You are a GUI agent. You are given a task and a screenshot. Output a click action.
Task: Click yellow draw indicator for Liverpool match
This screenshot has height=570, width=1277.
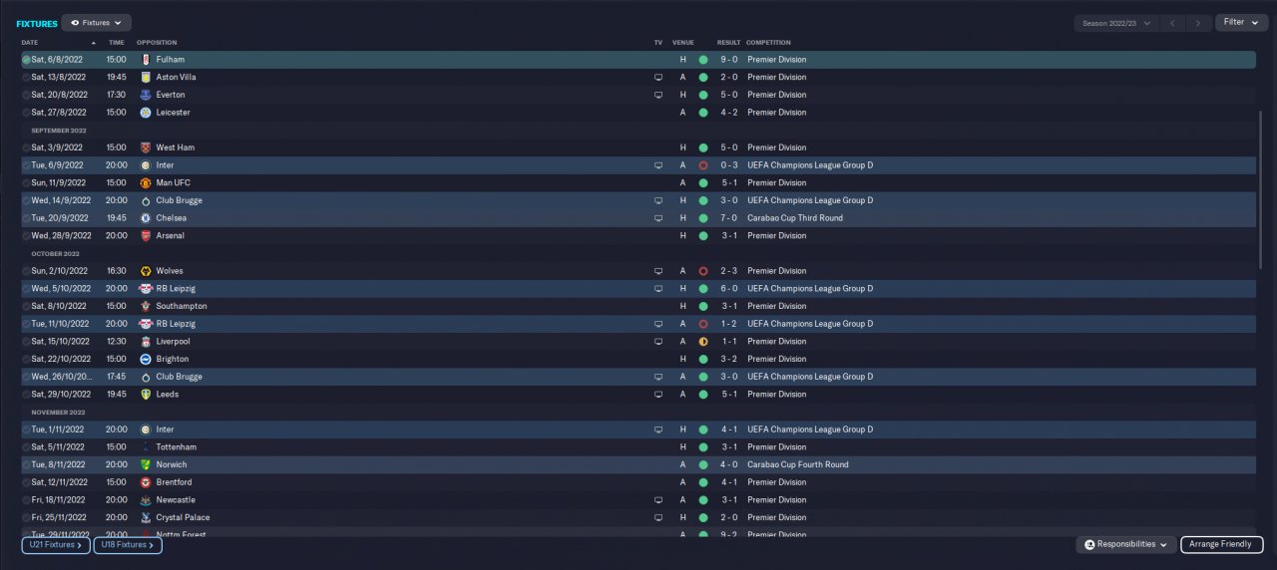702,342
